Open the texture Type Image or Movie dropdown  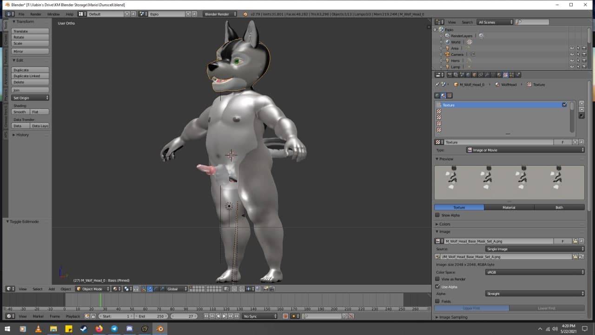(x=525, y=150)
